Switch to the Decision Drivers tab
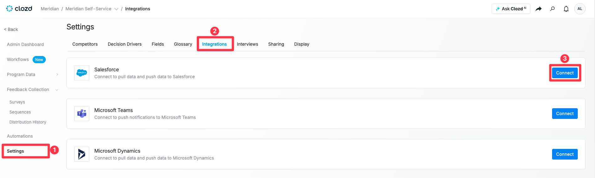 125,44
